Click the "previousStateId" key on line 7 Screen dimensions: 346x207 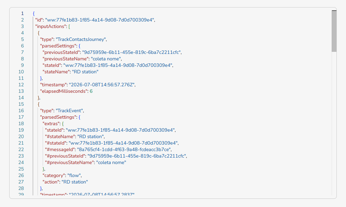click(61, 52)
